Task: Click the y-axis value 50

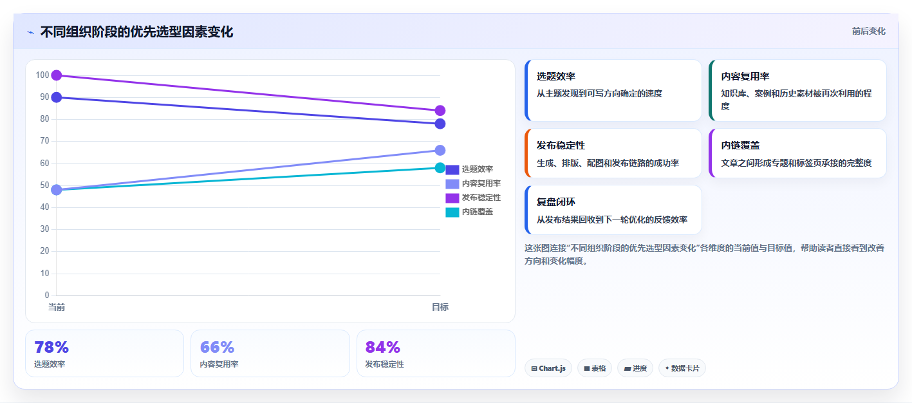Action: tap(44, 185)
